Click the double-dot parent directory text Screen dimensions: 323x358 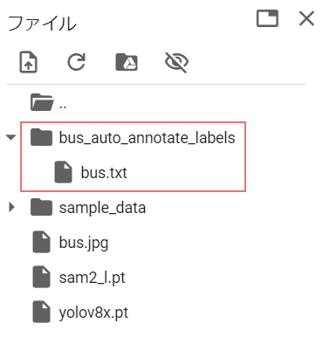[x=63, y=107]
